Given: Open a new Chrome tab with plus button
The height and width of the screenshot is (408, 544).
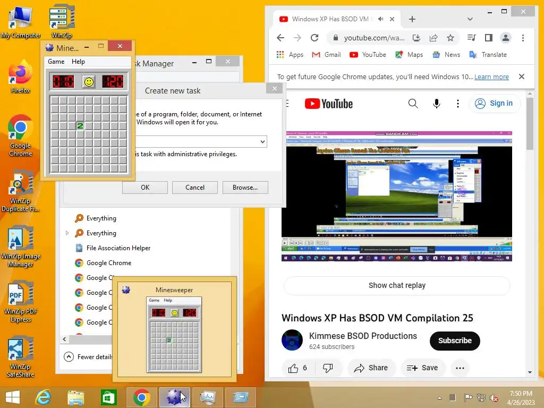Looking at the screenshot, I should coord(412,19).
